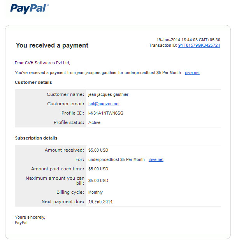Select the You received a payment heading
This screenshot has height=244, width=237.
tap(52, 46)
